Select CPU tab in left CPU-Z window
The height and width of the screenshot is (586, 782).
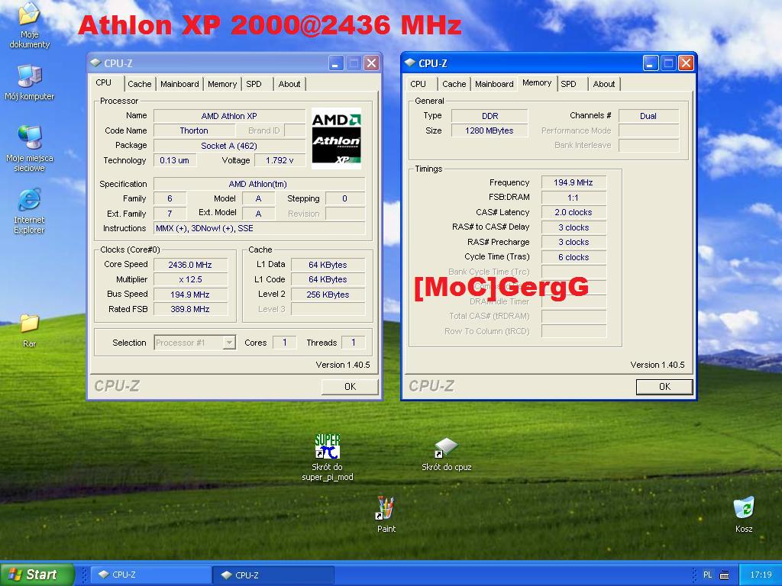coord(104,82)
